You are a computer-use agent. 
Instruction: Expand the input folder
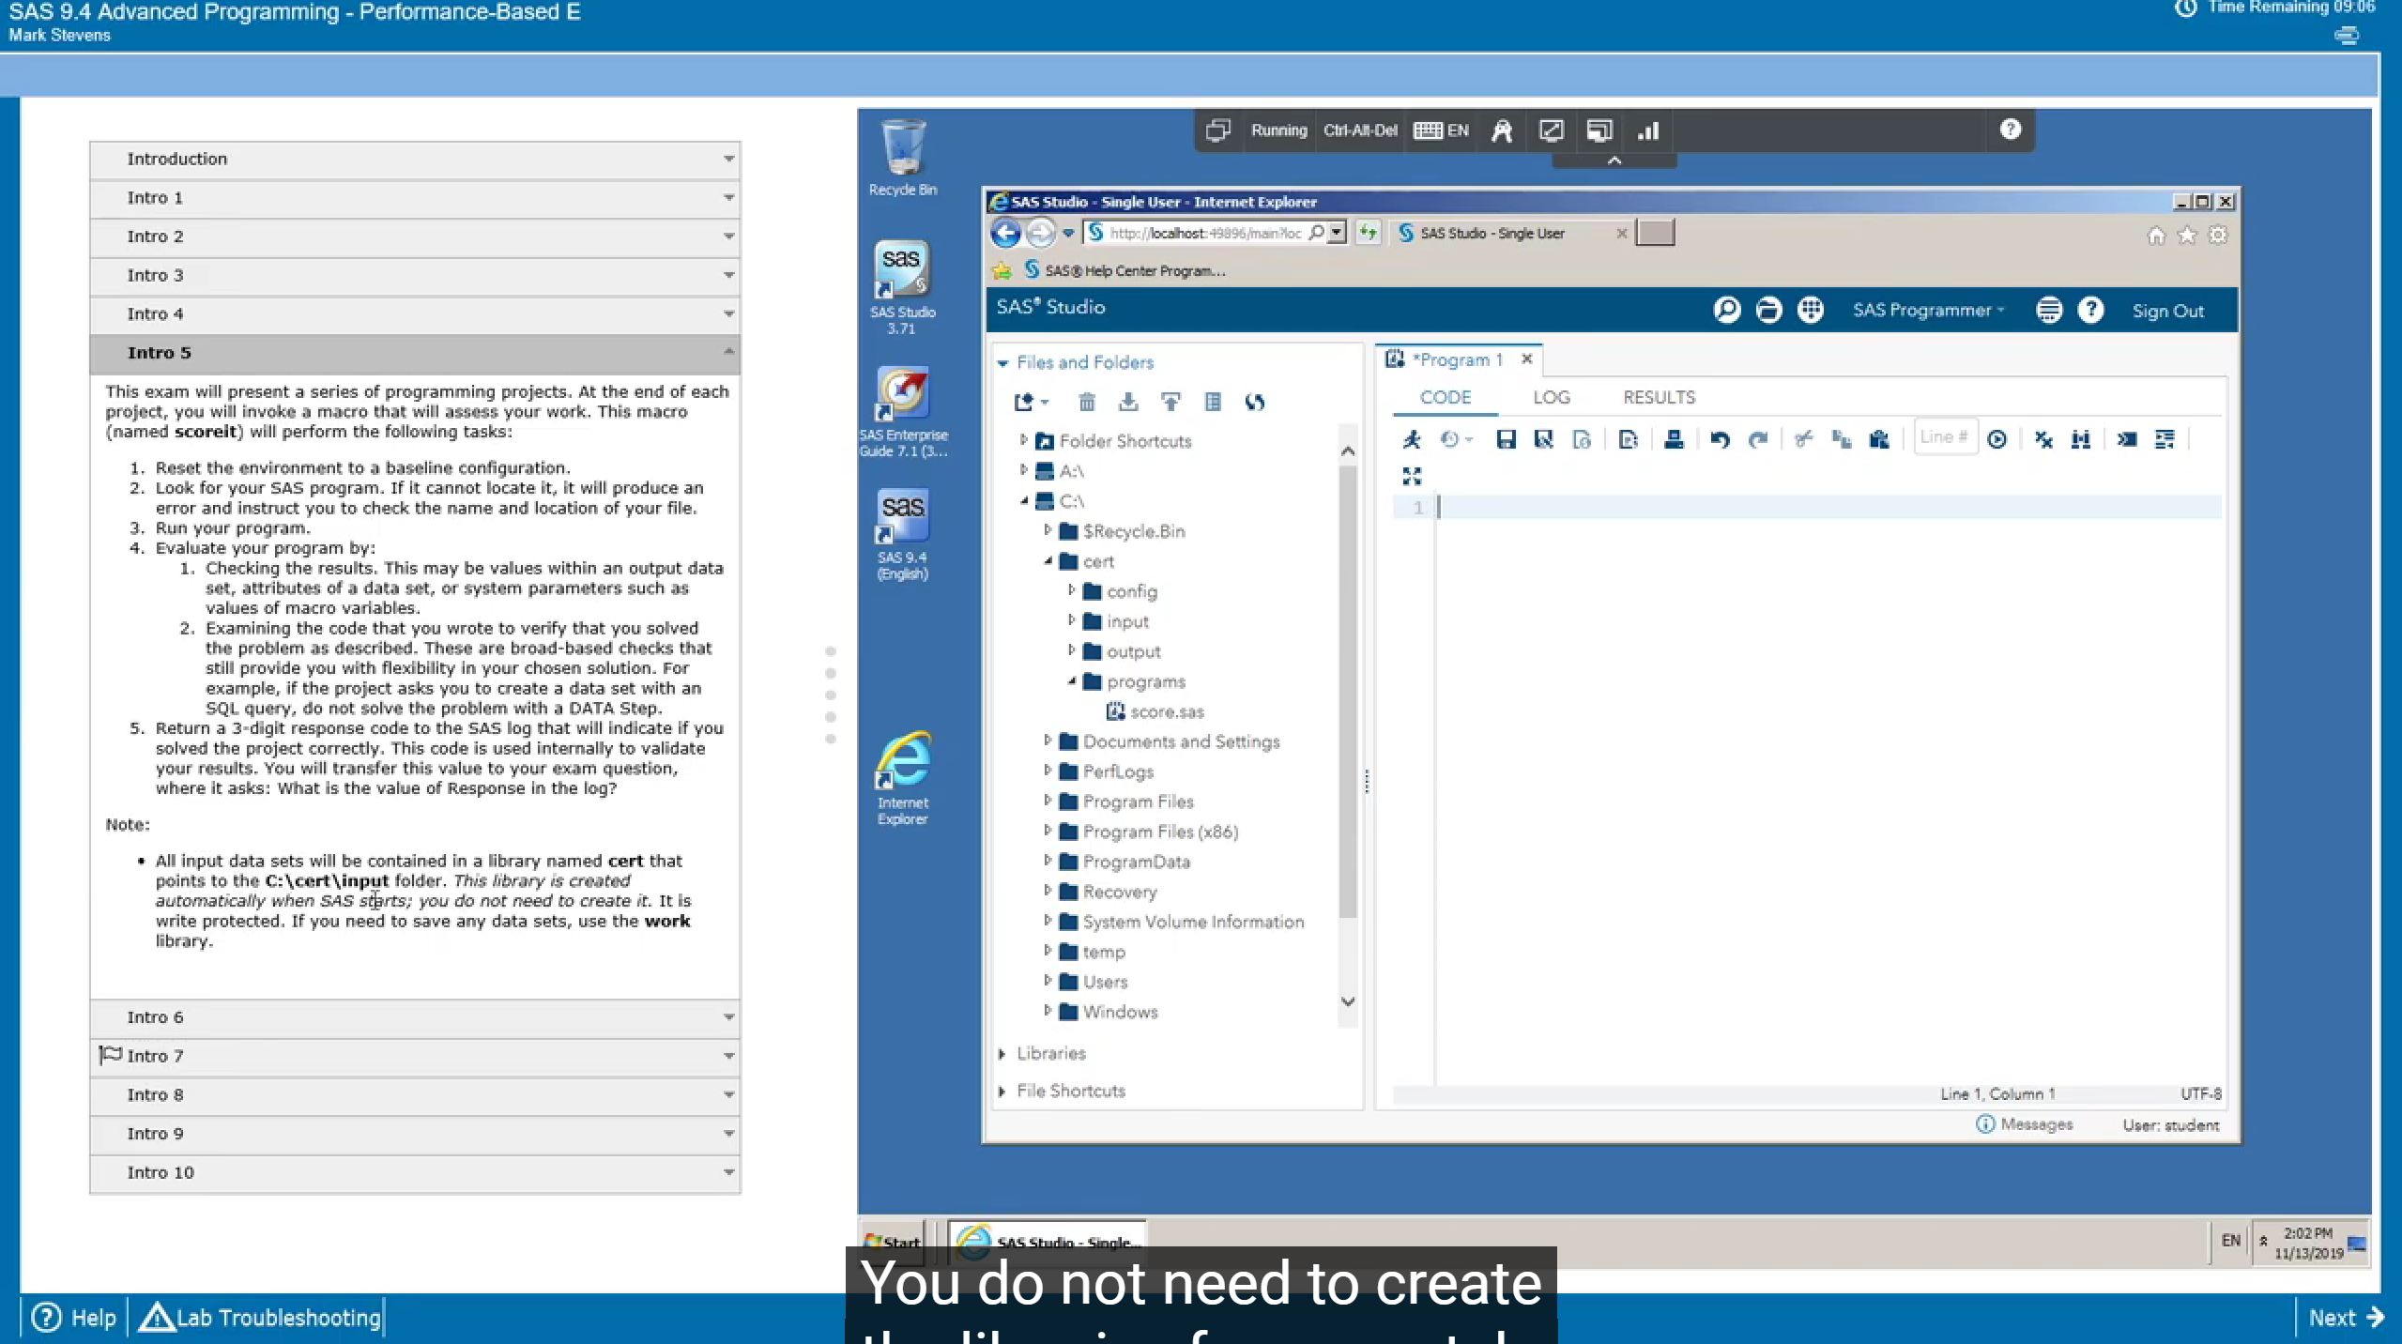1071,620
